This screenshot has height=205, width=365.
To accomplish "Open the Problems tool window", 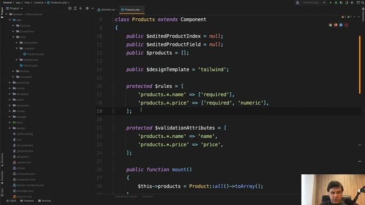I will 27,201.
